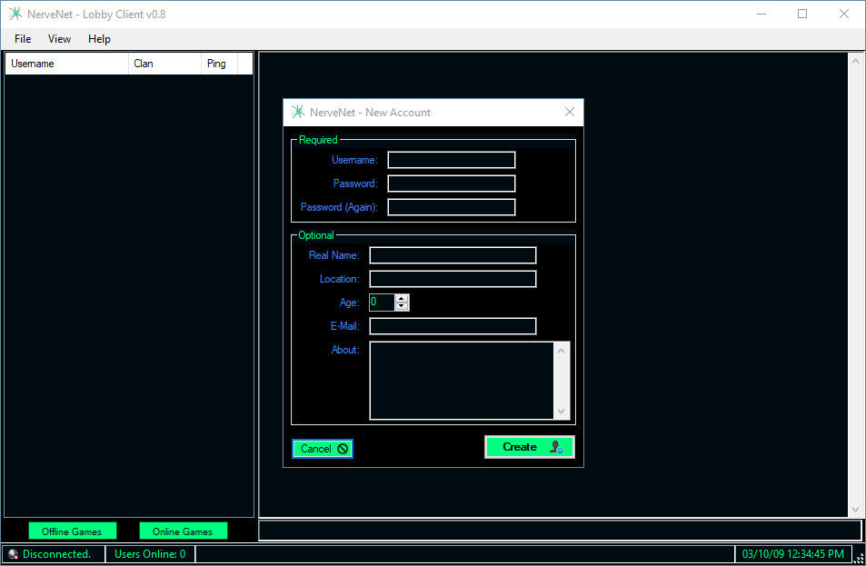Select the Password (Again) field

(x=452, y=207)
